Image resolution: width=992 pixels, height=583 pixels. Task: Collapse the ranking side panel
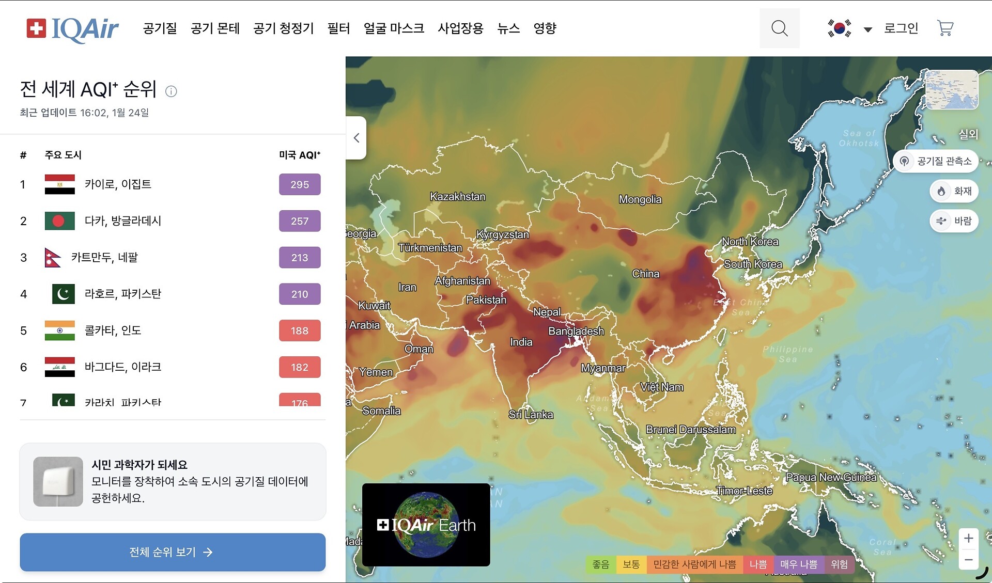[x=356, y=138]
